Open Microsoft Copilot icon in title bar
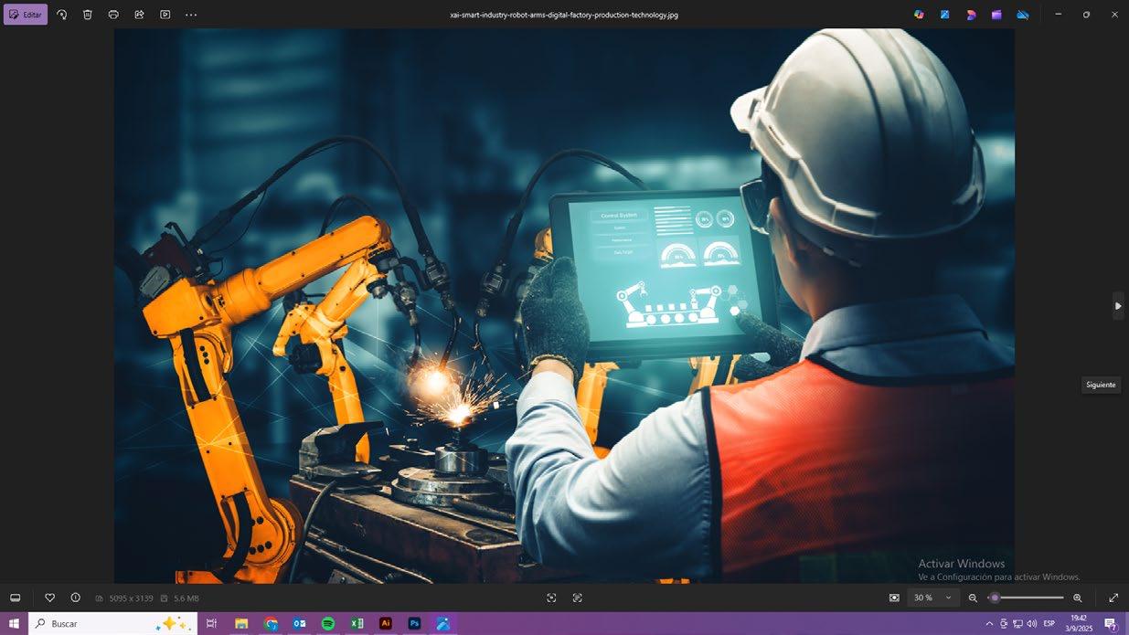The width and height of the screenshot is (1129, 635). click(x=919, y=15)
